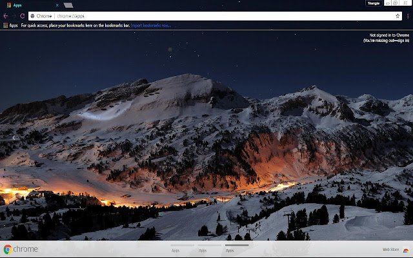Bookmark this page with the star icon
This screenshot has width=413, height=258.
(398, 16)
